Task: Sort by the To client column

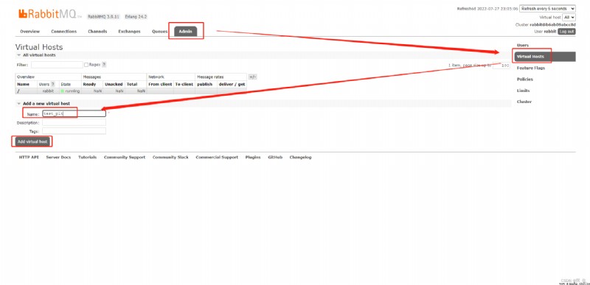Action: (184, 85)
